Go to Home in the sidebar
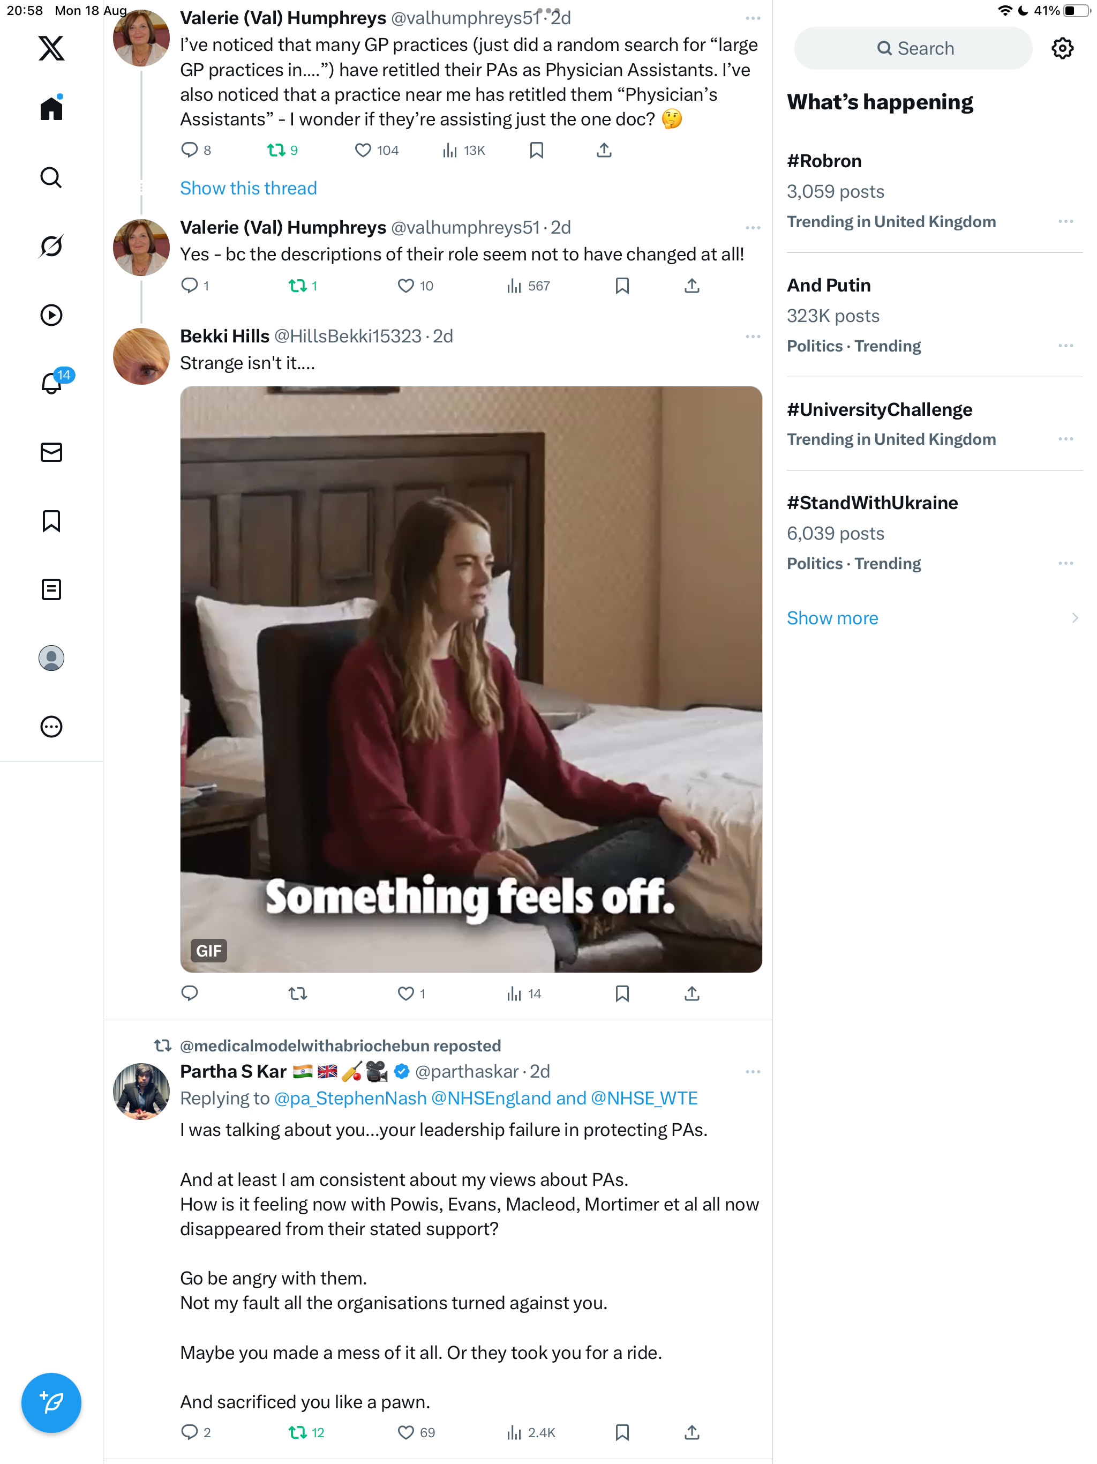1097x1464 pixels. (51, 109)
